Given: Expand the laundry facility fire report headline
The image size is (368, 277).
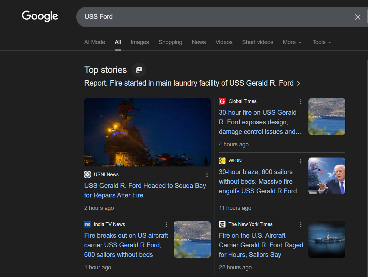Looking at the screenshot, I should (x=192, y=83).
